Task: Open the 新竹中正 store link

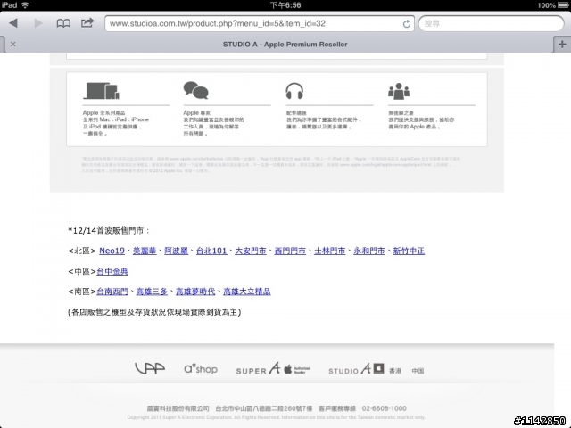Action: click(x=409, y=251)
